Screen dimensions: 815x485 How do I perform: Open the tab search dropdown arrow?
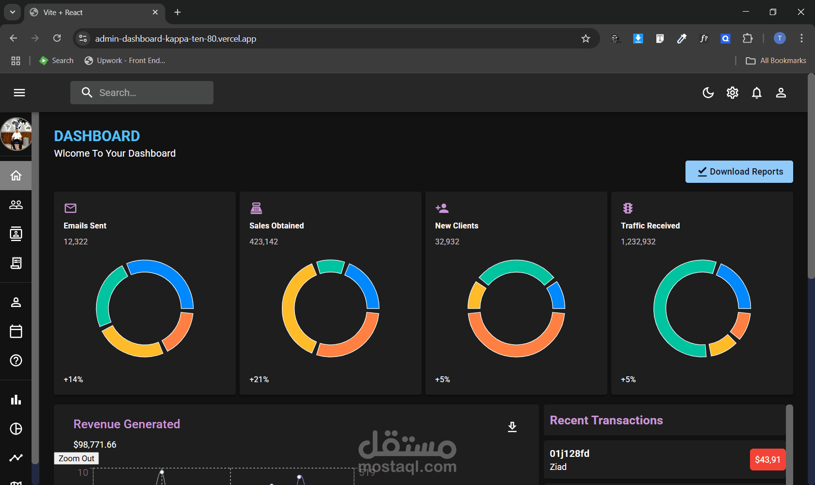pyautogui.click(x=13, y=12)
